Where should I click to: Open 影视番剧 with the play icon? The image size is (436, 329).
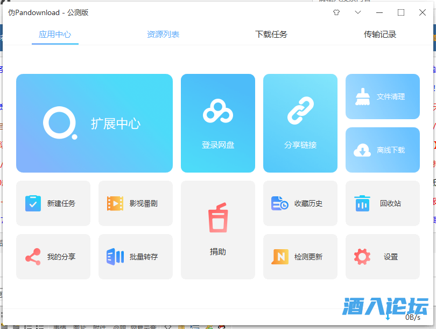[115, 203]
